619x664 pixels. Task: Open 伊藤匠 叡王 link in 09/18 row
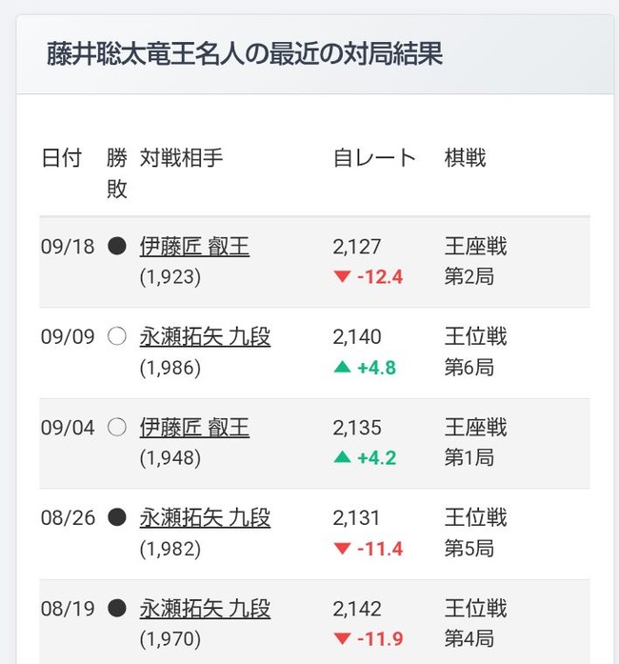pyautogui.click(x=194, y=247)
